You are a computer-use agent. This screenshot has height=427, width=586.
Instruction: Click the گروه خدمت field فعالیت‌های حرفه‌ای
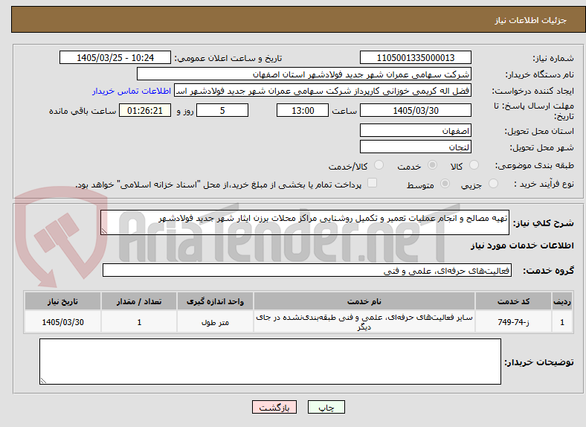pyautogui.click(x=307, y=270)
